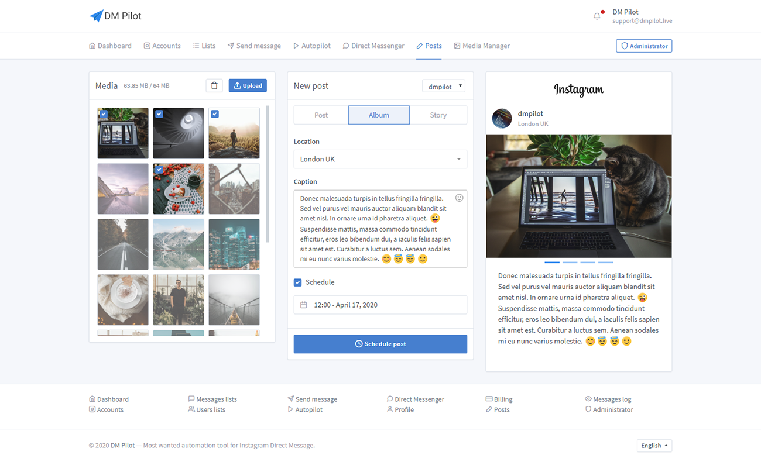
Task: Click the first album slide indicator
Action: tap(552, 263)
